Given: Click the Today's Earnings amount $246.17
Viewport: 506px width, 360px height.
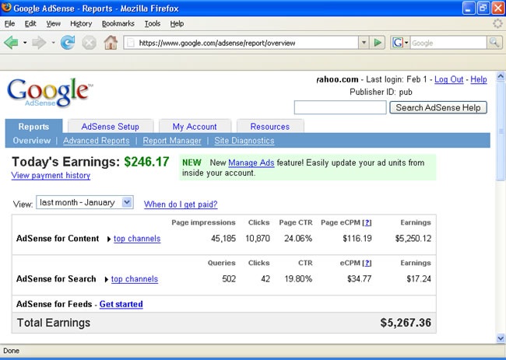Looking at the screenshot, I should (x=146, y=162).
